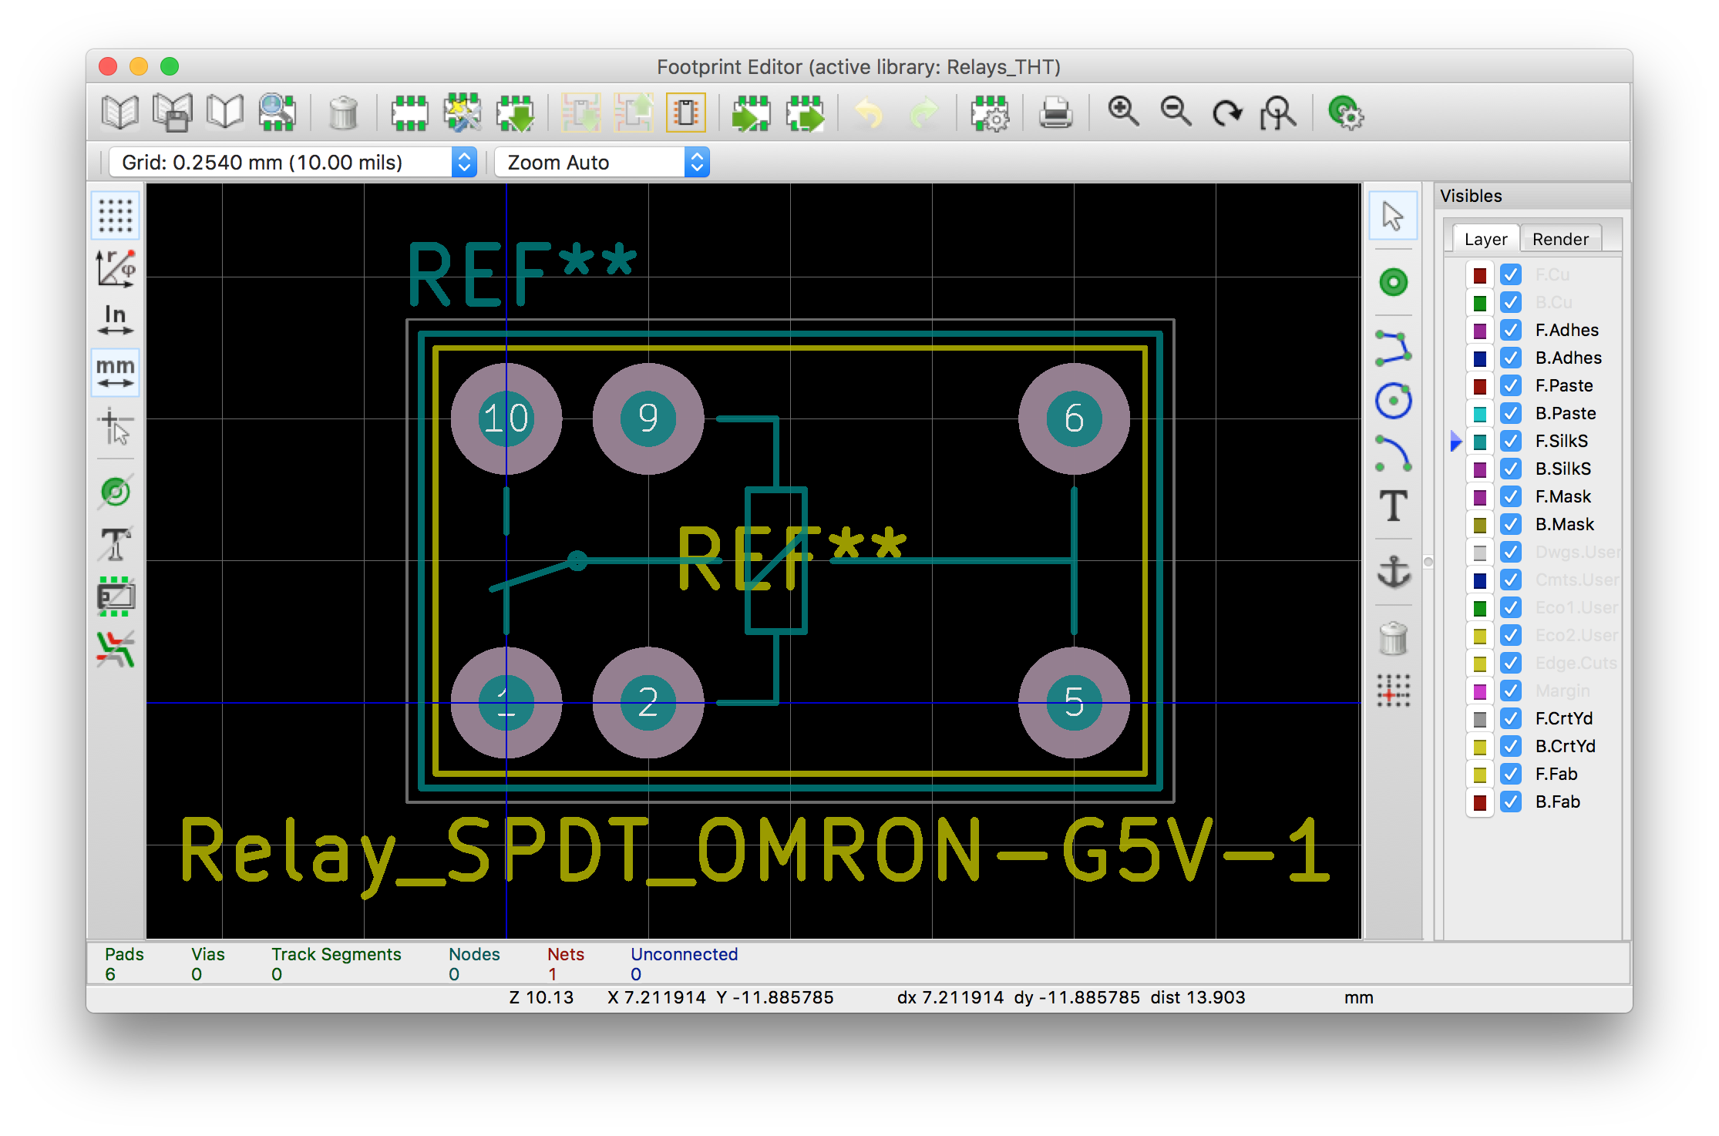The width and height of the screenshot is (1719, 1136).
Task: Select the Add Pad tool
Action: [x=1393, y=283]
